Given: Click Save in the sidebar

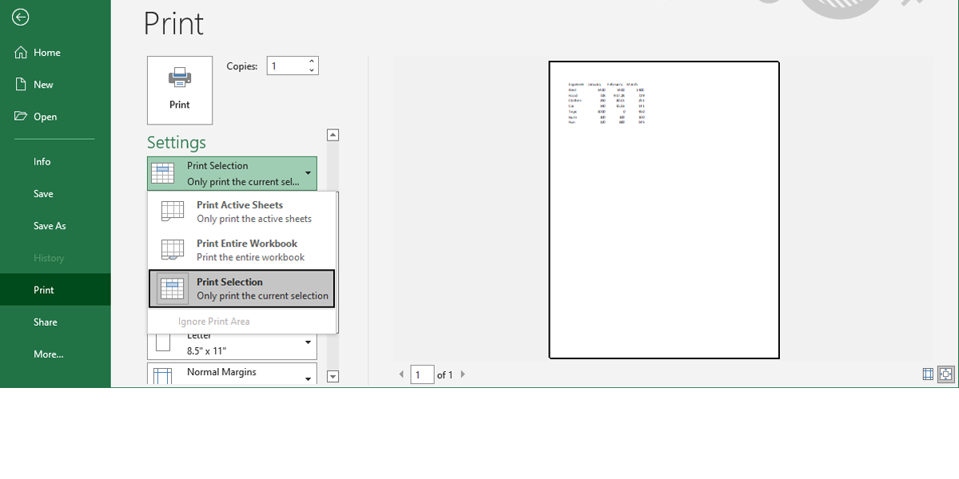Looking at the screenshot, I should pos(55,193).
